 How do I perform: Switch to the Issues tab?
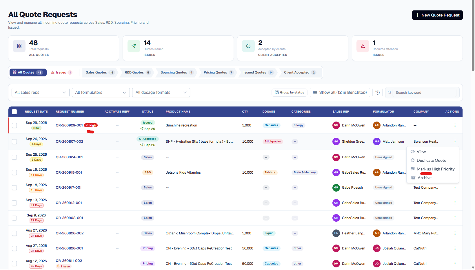(61, 72)
